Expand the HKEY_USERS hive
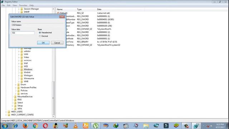The image size is (229, 129). (6, 112)
